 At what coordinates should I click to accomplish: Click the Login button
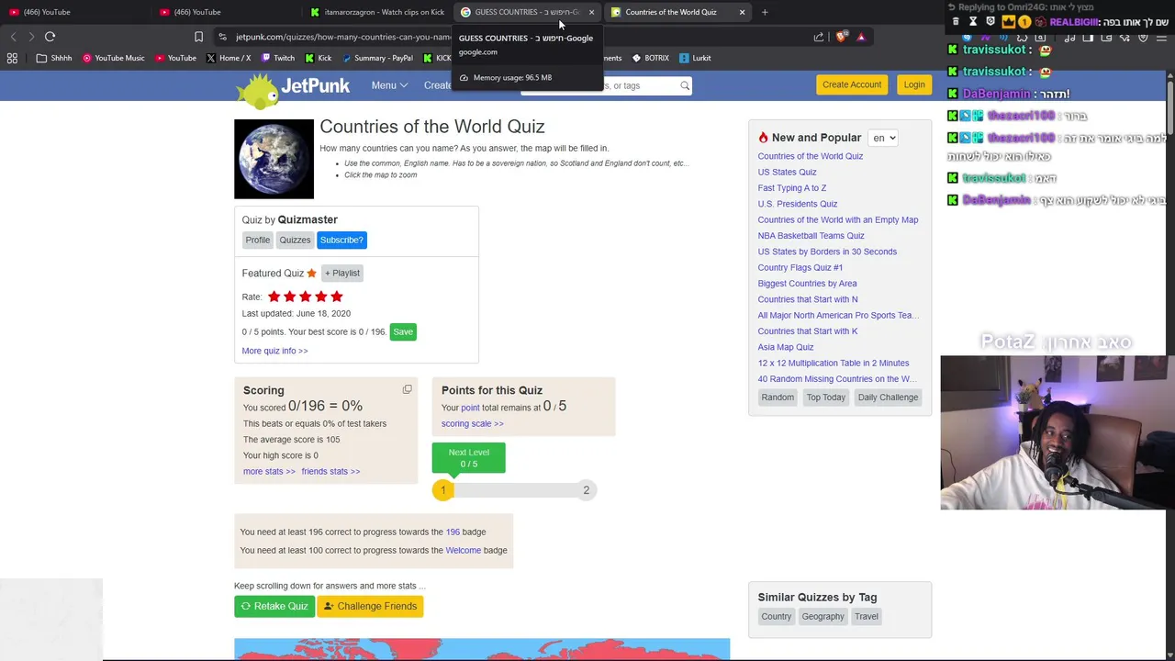[x=913, y=84]
